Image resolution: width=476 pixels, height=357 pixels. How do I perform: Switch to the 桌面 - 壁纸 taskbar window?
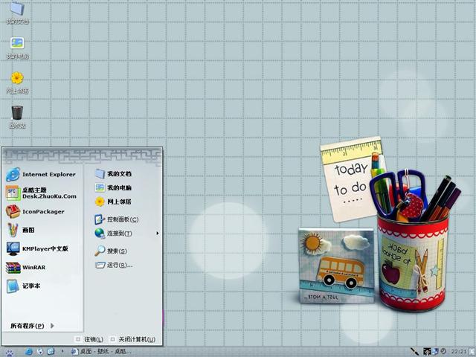coord(101,352)
